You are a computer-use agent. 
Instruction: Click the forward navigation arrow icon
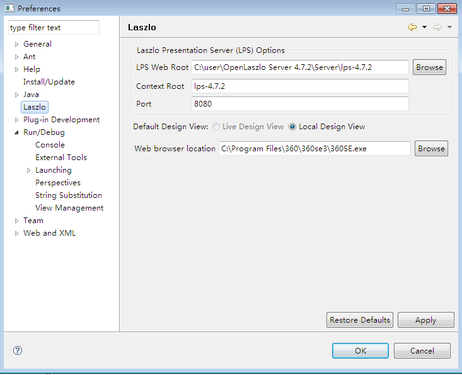click(437, 27)
